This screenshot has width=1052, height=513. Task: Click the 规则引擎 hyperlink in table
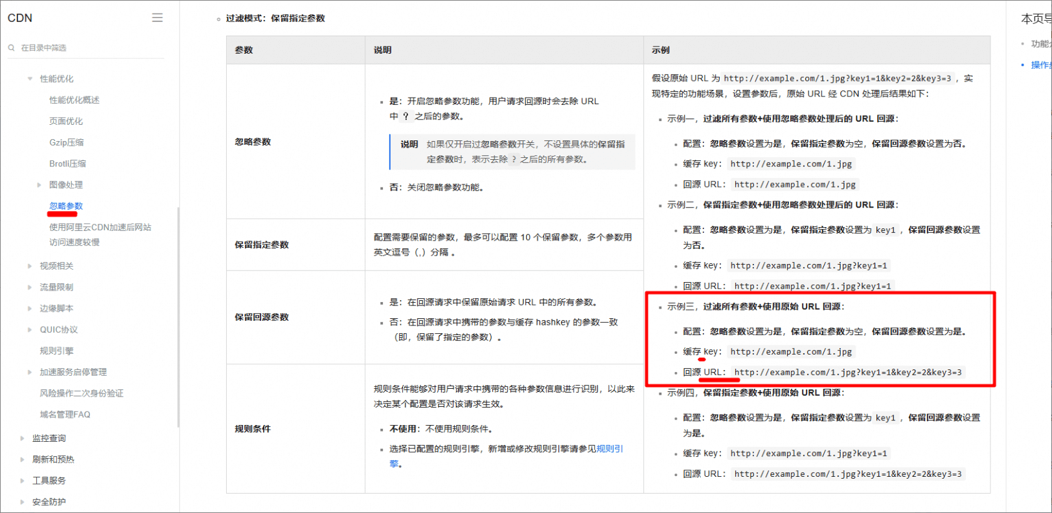click(x=610, y=449)
